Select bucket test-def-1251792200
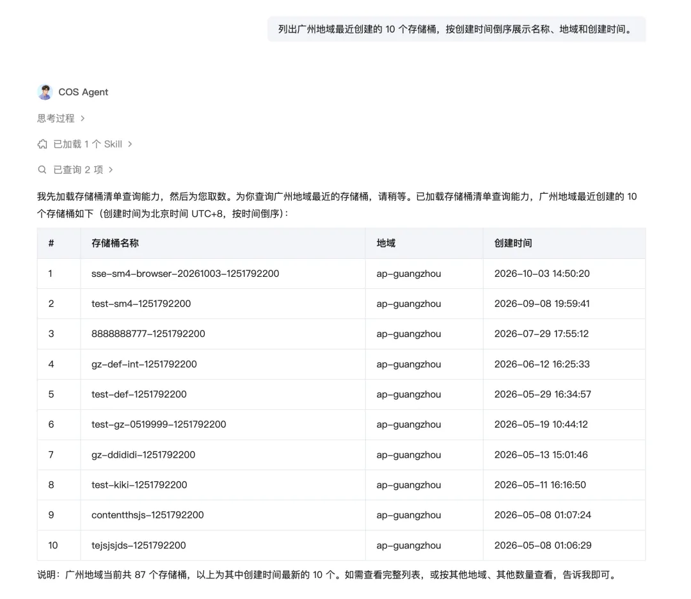The height and width of the screenshot is (599, 691). click(139, 394)
